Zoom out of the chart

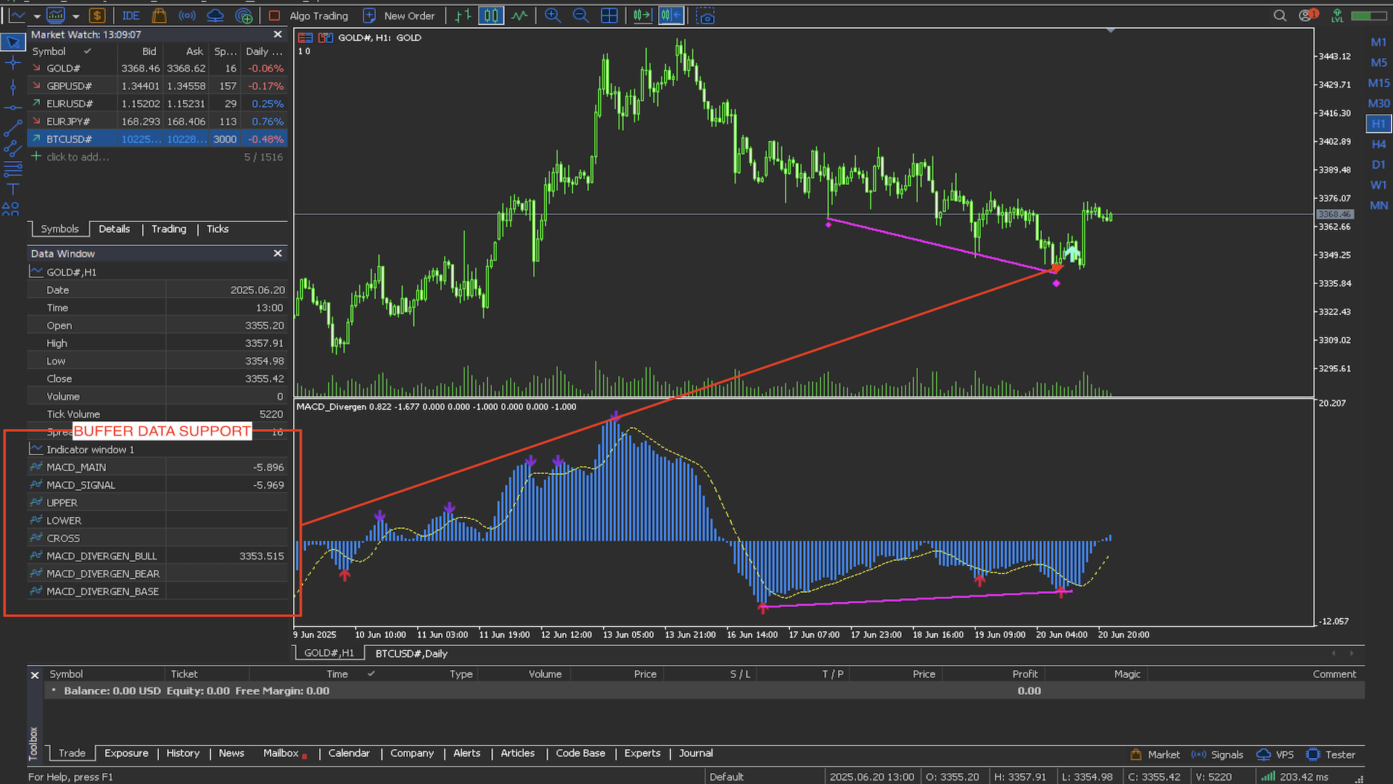[580, 16]
